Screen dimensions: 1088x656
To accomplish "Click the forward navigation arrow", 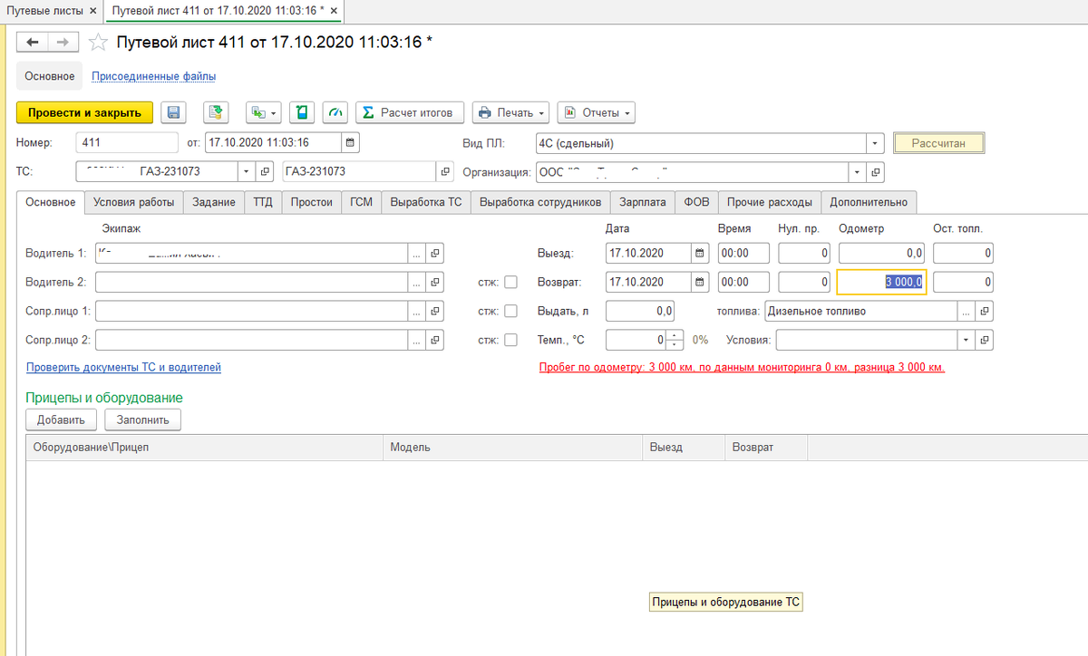I will (x=63, y=42).
